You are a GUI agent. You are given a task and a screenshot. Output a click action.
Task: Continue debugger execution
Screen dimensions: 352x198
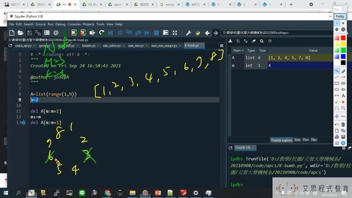click(147, 33)
